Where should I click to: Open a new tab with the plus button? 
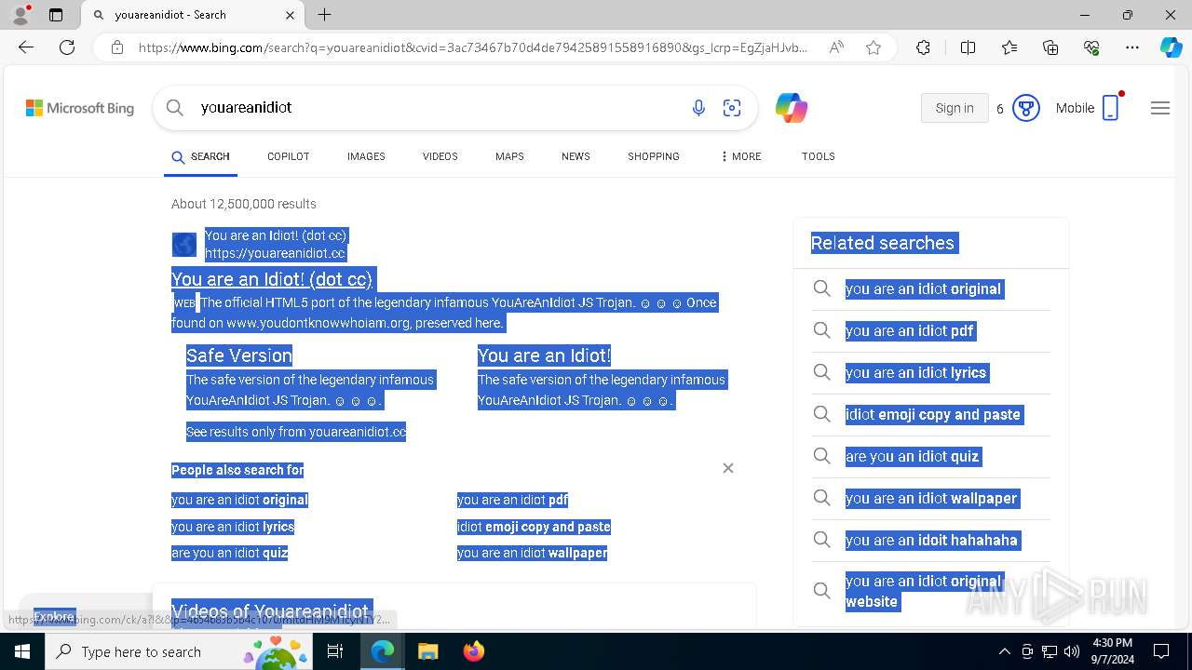click(324, 15)
